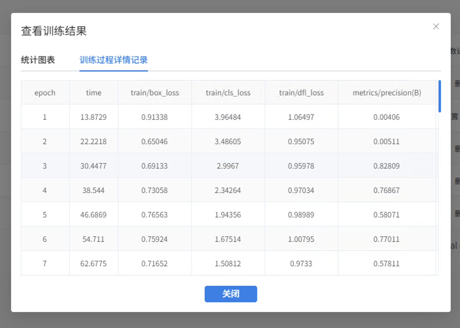Select the train/box_loss column header
Screen dimensions: 460x328
(155, 93)
